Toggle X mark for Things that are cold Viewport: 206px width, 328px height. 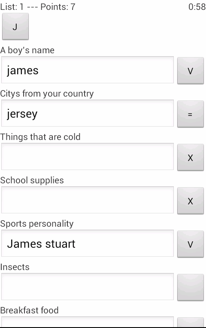(x=190, y=157)
